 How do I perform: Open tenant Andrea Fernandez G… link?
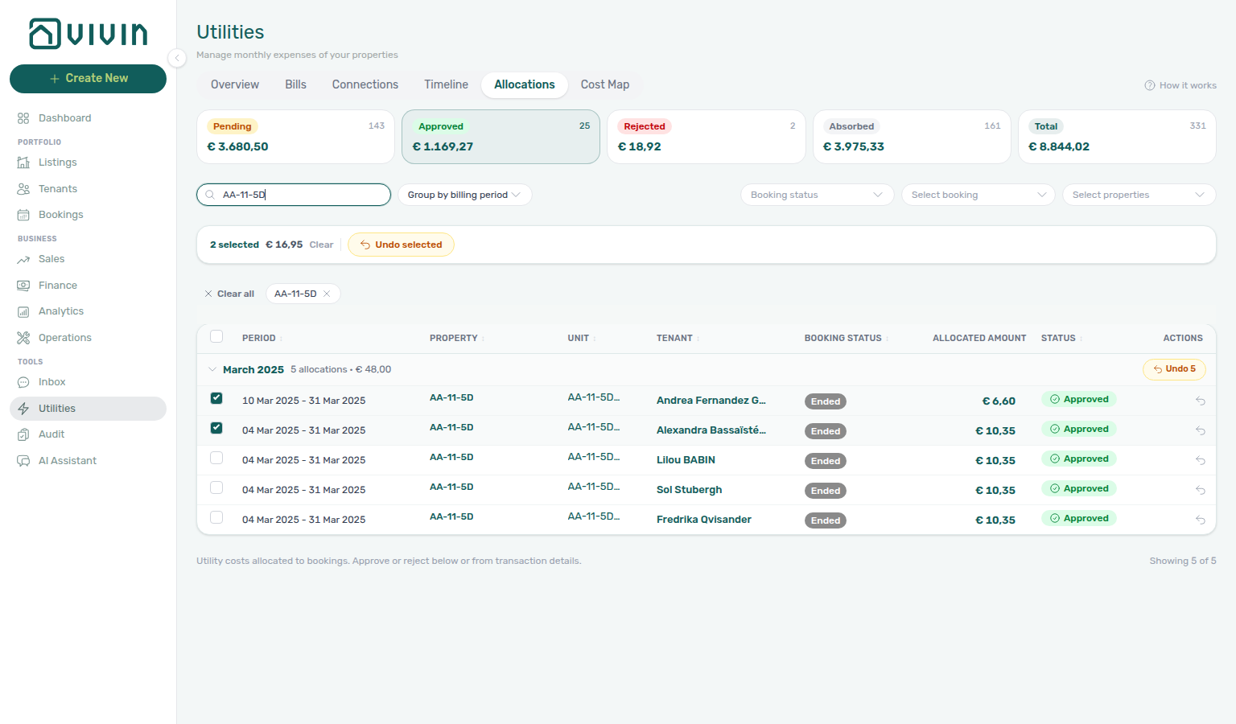click(x=711, y=401)
